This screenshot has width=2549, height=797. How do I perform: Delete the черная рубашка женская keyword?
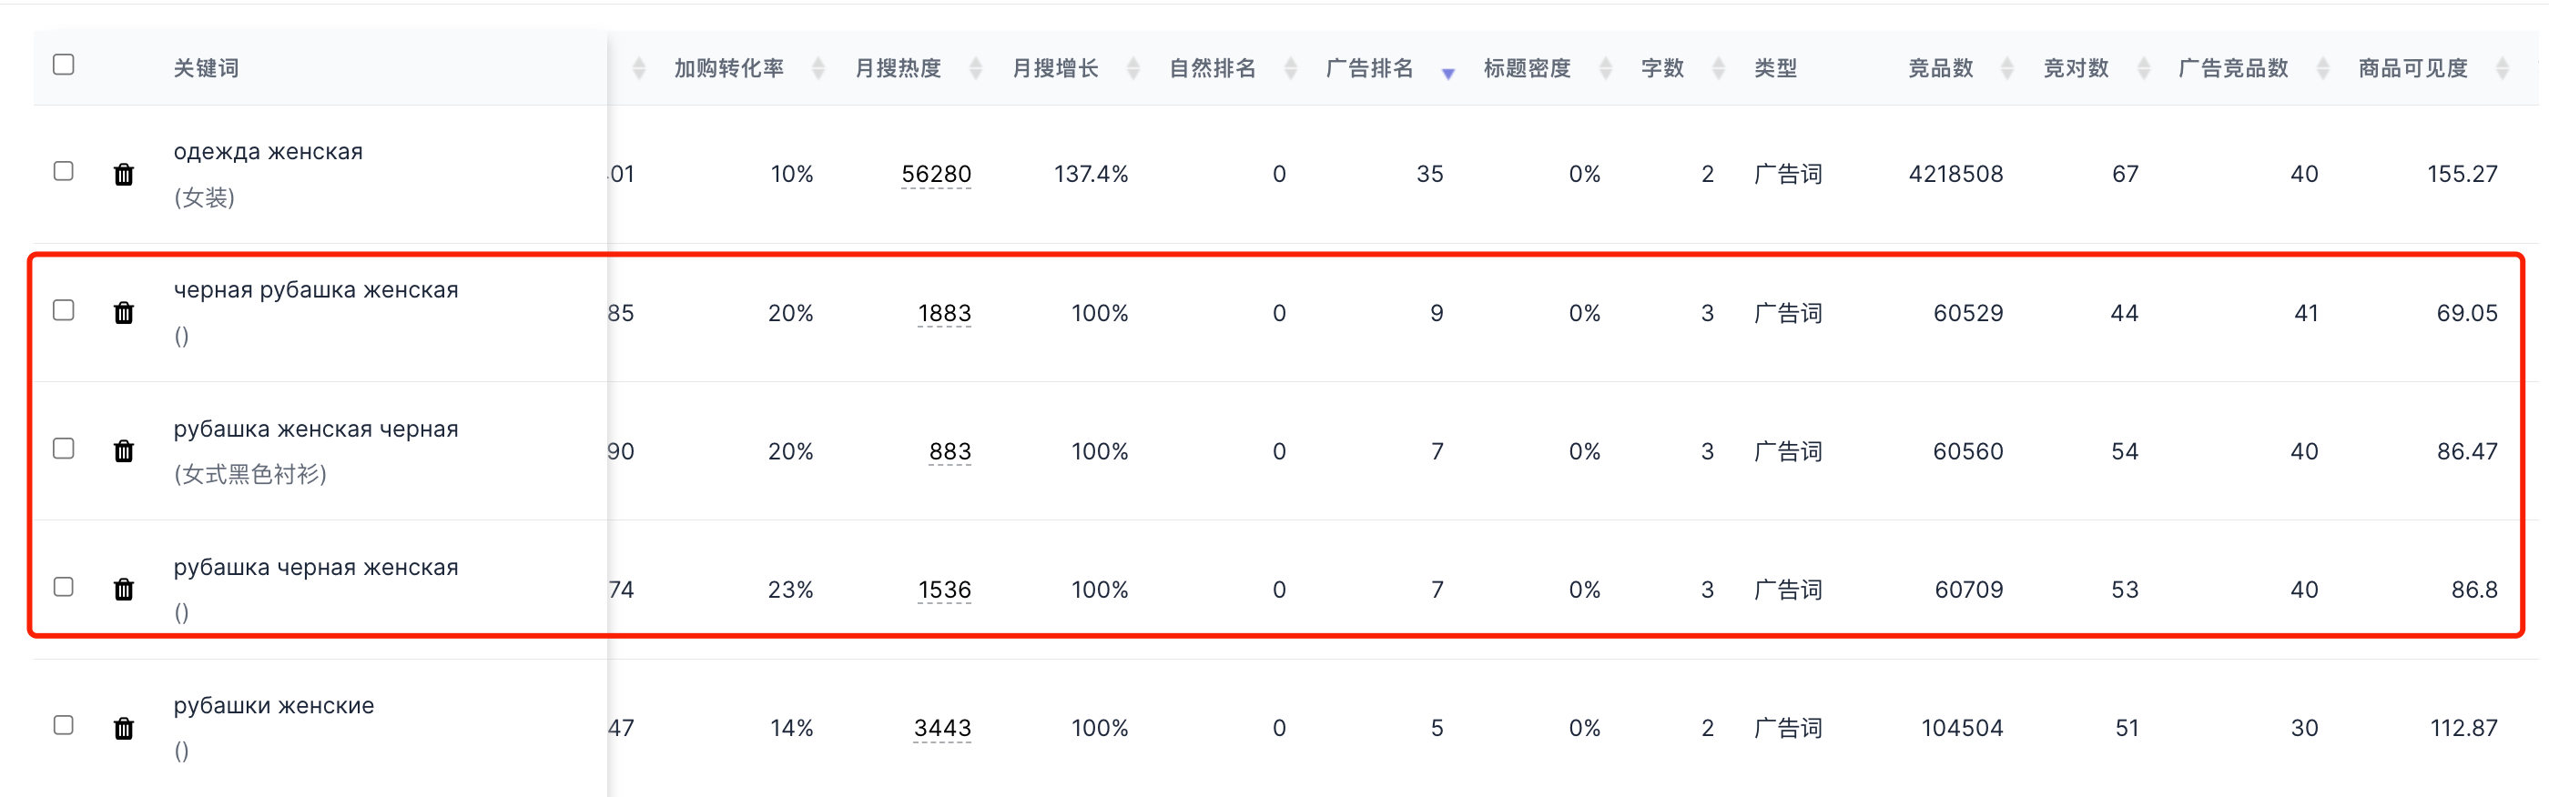point(124,312)
